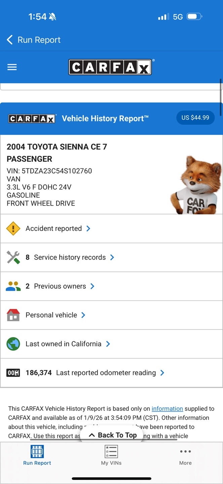The image size is (223, 484).
Task: Tap the wrench service history icon
Action: (13, 257)
